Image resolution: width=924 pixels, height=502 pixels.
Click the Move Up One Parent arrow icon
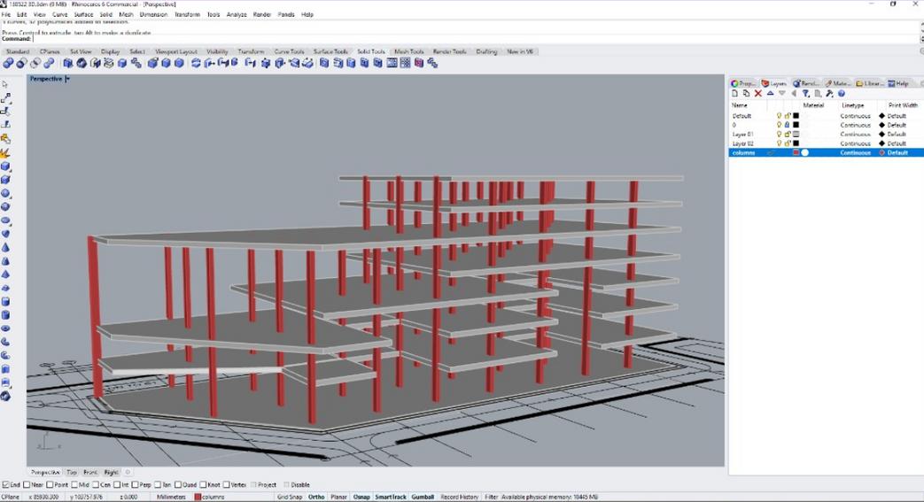click(794, 94)
